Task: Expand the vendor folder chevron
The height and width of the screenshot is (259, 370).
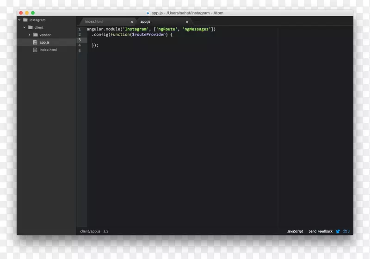Action: [29, 35]
